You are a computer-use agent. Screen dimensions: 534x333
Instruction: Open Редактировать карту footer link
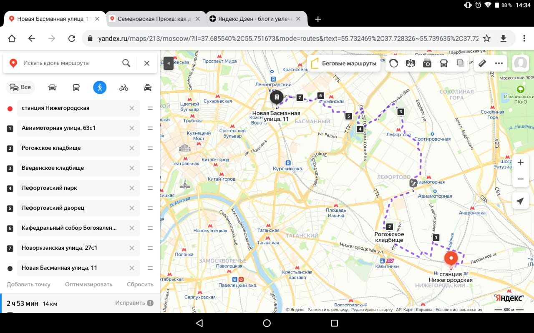click(x=372, y=310)
